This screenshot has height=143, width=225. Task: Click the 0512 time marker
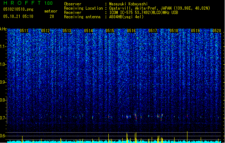[45, 31]
